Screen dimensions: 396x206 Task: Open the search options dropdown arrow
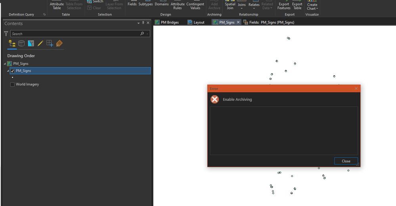tap(147, 34)
